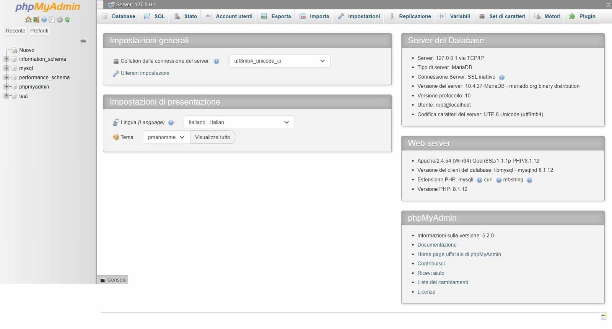Click the Visualizza tutto button
612x329 pixels.
pos(212,137)
